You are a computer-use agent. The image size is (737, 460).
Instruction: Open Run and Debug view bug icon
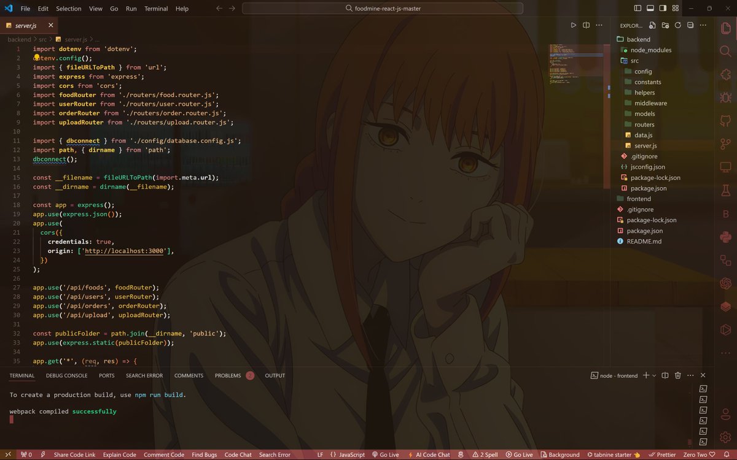coord(725,97)
